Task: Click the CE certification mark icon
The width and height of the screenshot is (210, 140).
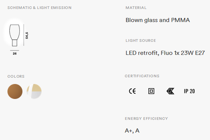Action: [x=132, y=91]
